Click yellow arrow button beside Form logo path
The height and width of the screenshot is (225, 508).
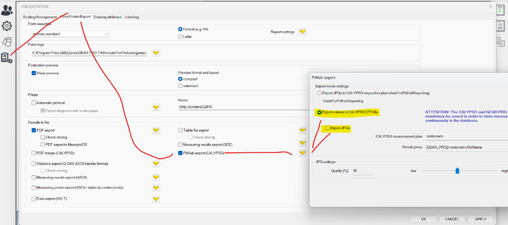tap(156, 53)
